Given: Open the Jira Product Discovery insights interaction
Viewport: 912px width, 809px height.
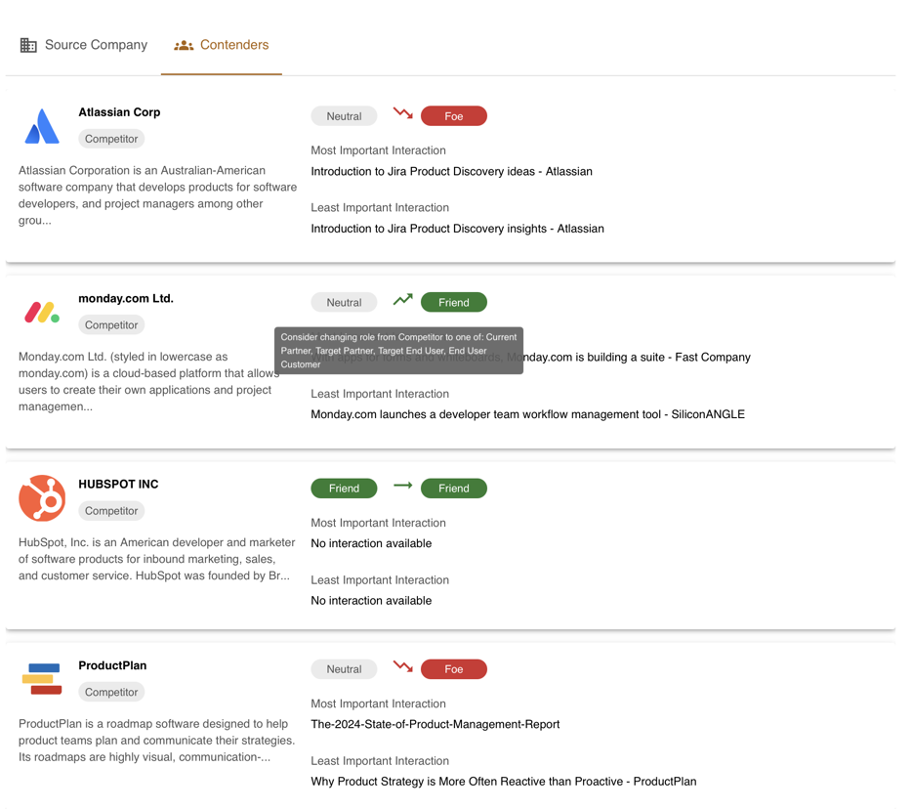Looking at the screenshot, I should [457, 229].
